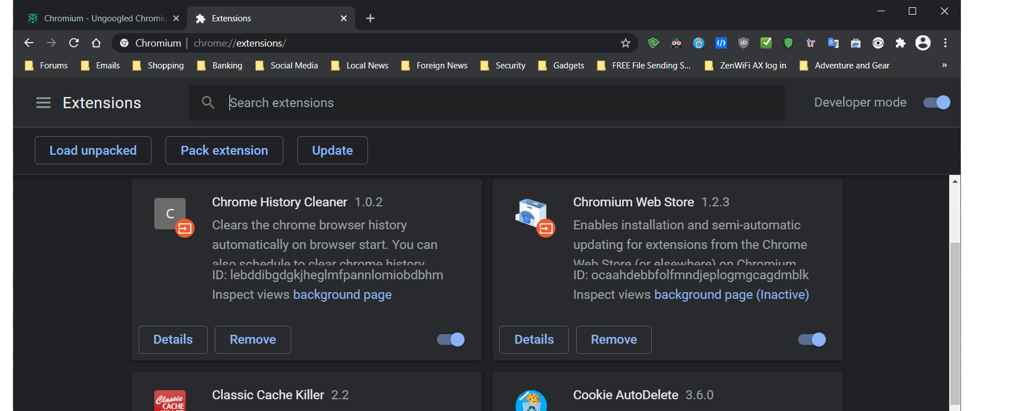Open the Cookie AutoDelete toolbar icon
This screenshot has width=1021, height=411.
(x=698, y=43)
